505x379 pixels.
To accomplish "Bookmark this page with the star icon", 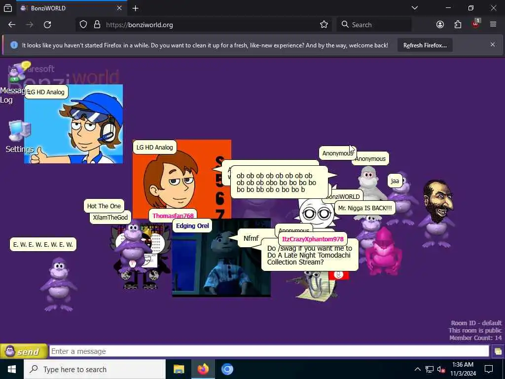I will pos(324,25).
